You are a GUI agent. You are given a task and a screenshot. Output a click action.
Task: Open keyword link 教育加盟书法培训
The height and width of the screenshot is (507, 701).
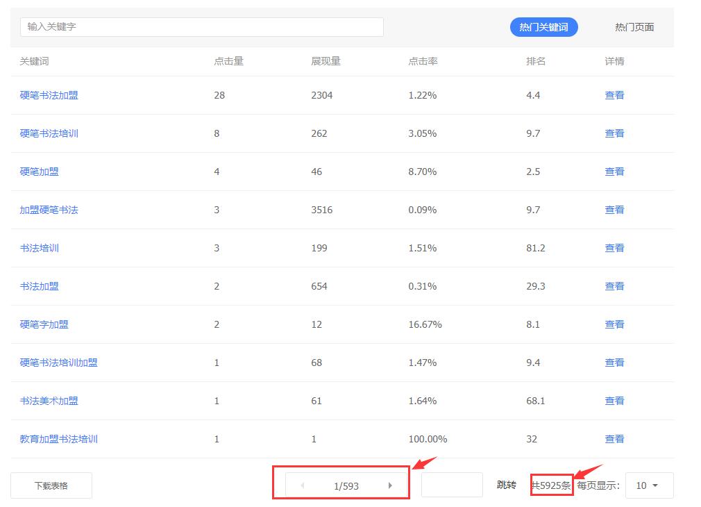tap(58, 439)
